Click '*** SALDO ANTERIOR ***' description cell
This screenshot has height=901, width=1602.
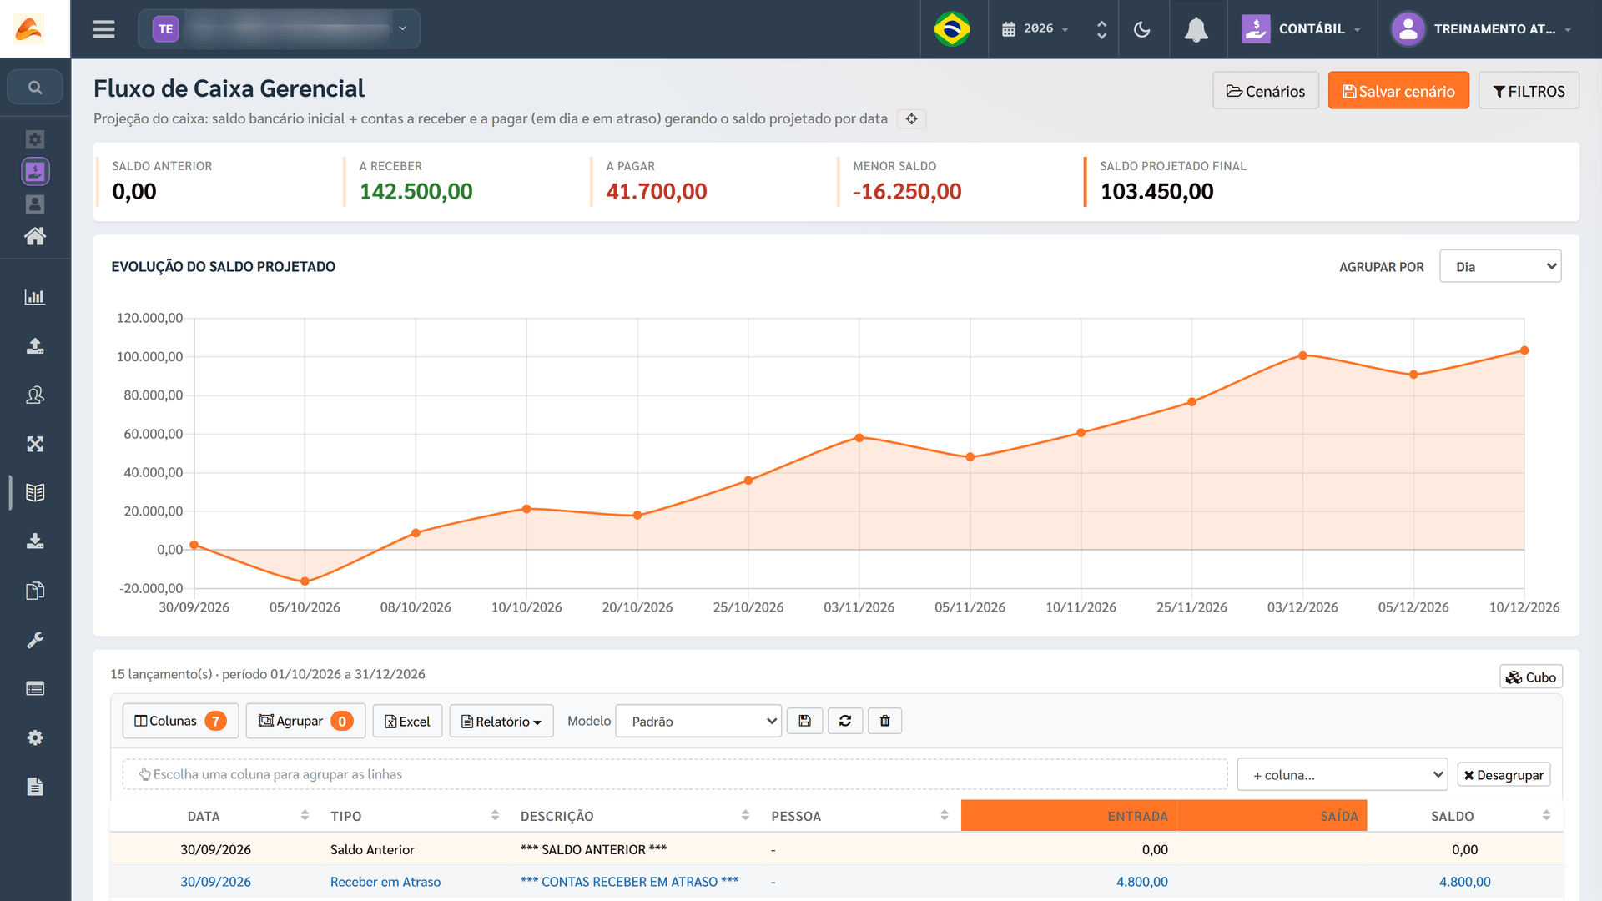click(x=593, y=849)
